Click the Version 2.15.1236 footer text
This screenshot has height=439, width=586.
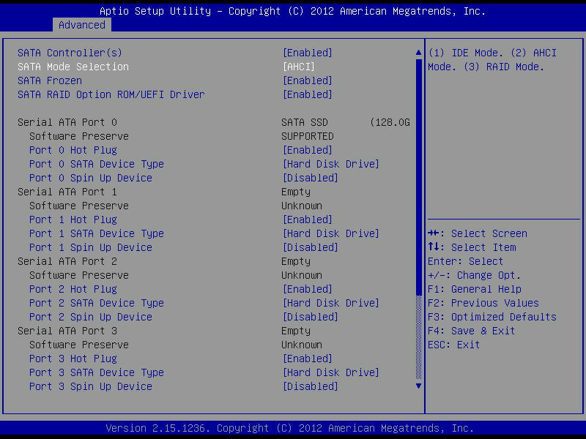point(290,428)
